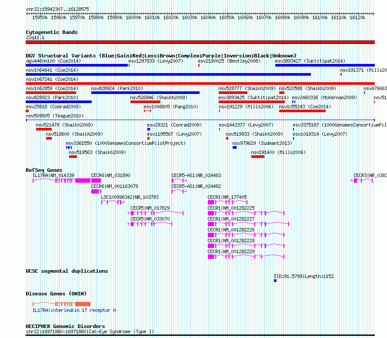Click nsv979629 (Sudmant2013) label
This screenshot has width=387, height=338.
262,143
